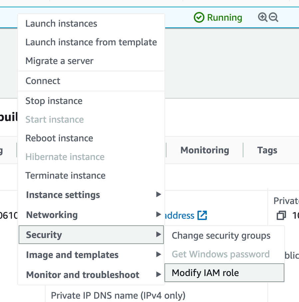This screenshot has width=299, height=302.
Task: Click the zoom in magnifier icon
Action: [x=263, y=17]
